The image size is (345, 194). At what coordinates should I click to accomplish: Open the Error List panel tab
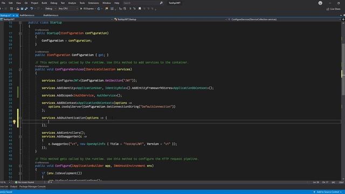4,186
